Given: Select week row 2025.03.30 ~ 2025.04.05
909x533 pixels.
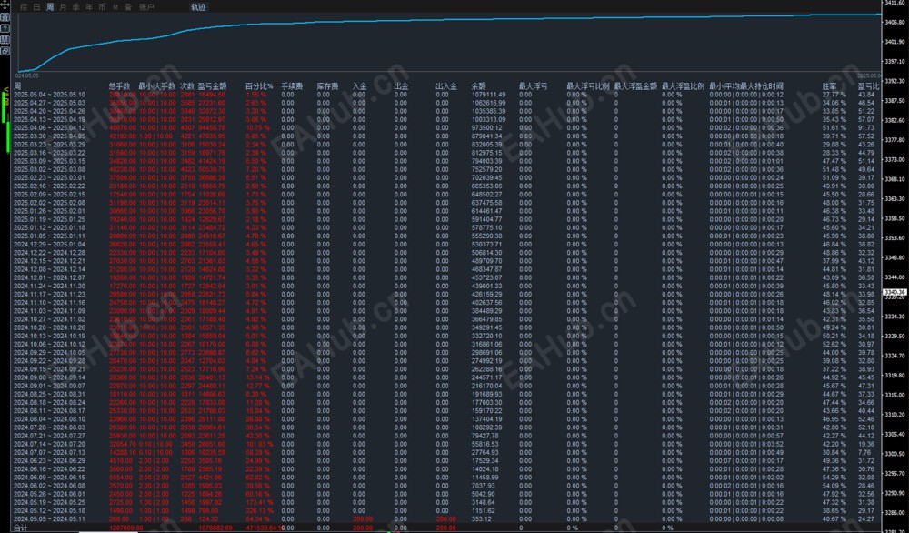Looking at the screenshot, I should pos(446,136).
